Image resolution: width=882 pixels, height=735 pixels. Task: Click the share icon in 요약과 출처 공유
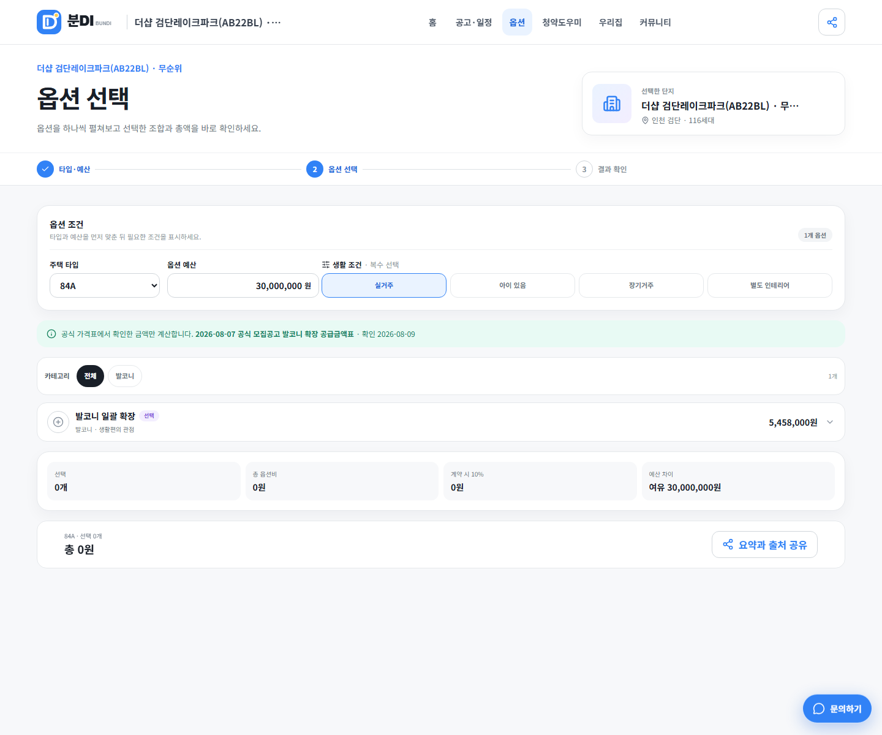coord(728,545)
